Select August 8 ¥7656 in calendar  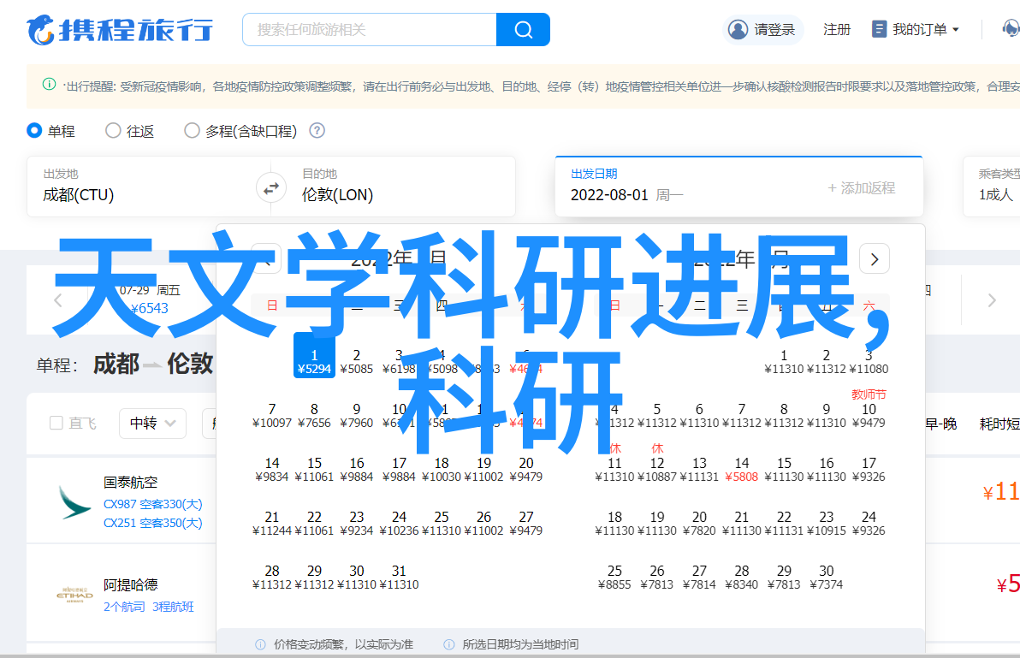click(x=314, y=416)
